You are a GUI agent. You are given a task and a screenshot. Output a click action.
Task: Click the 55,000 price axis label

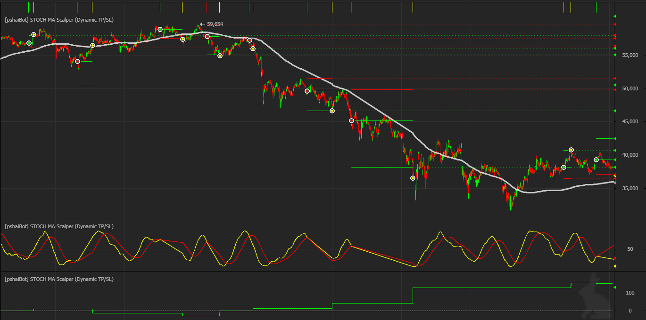630,55
